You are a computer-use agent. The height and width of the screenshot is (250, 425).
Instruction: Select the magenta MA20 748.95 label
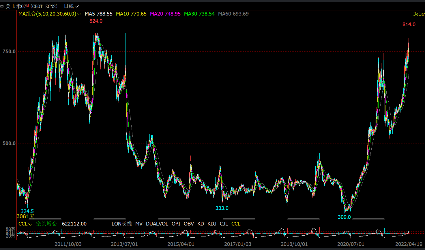click(165, 14)
